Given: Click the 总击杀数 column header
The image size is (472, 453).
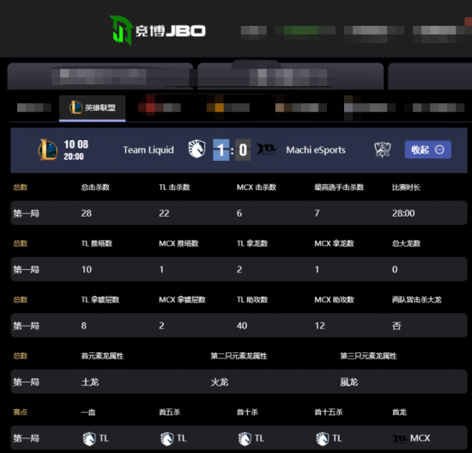Looking at the screenshot, I should [95, 187].
